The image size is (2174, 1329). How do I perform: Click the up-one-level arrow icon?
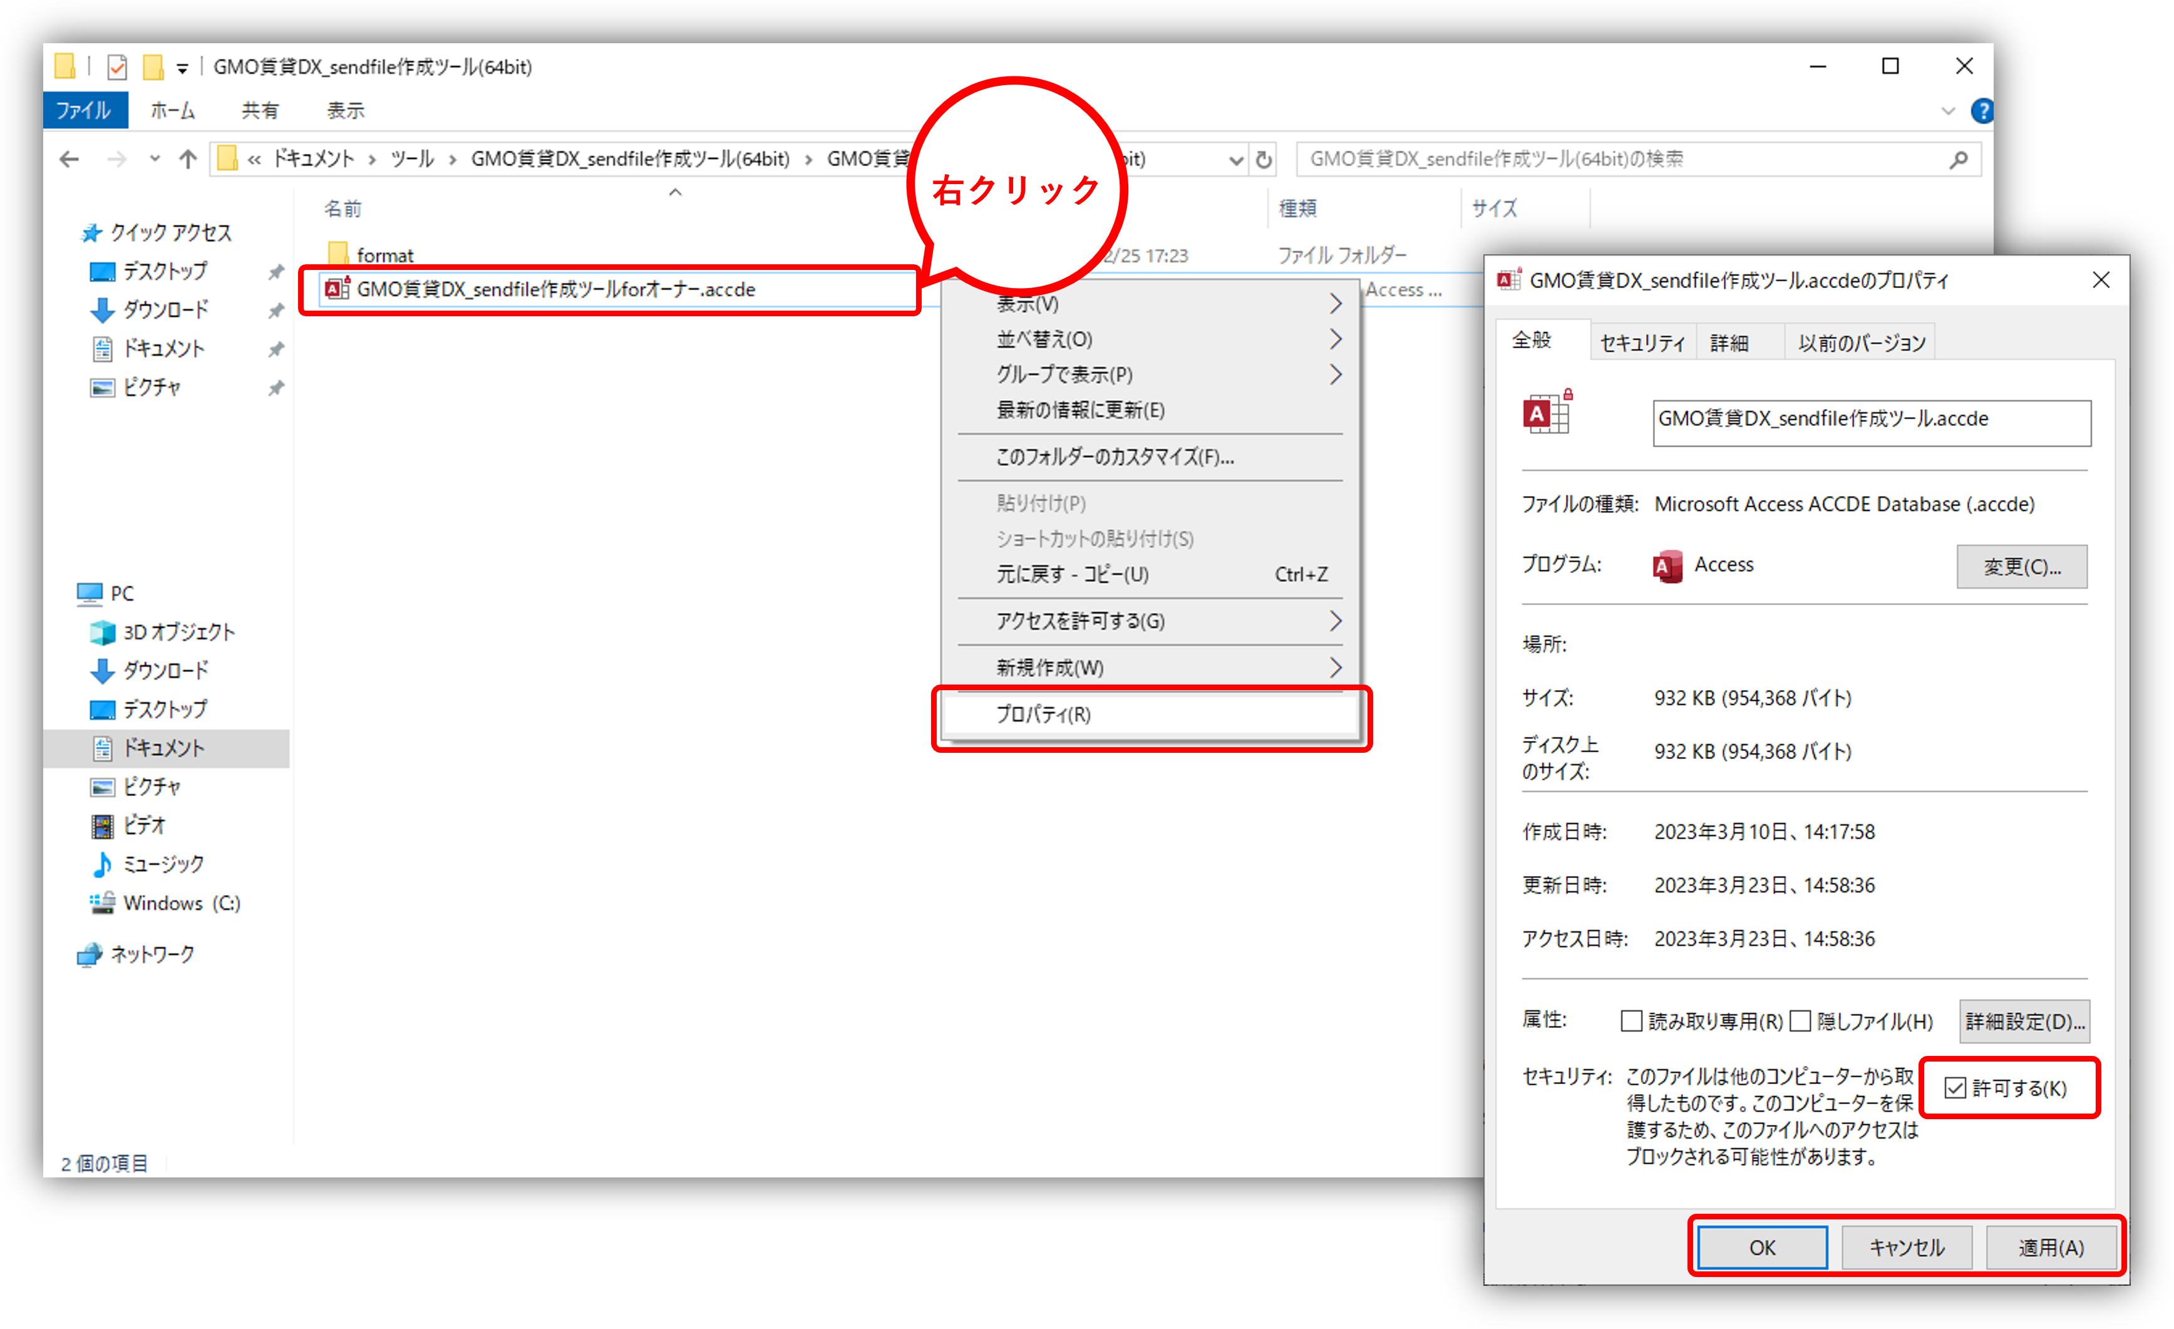click(187, 160)
